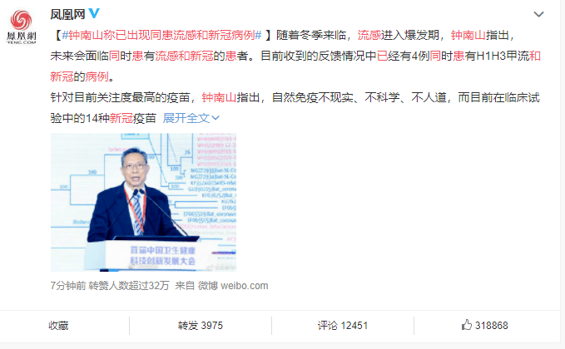The width and height of the screenshot is (565, 349).
Task: Click 转发 3975 to repost
Action: tap(201, 326)
